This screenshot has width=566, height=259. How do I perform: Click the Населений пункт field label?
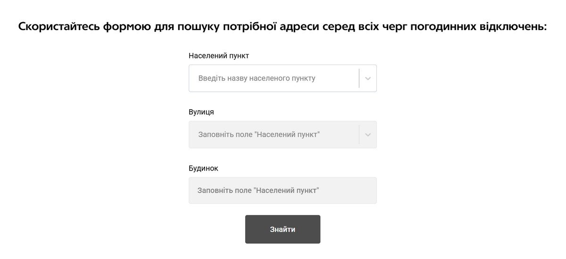pyautogui.click(x=218, y=56)
